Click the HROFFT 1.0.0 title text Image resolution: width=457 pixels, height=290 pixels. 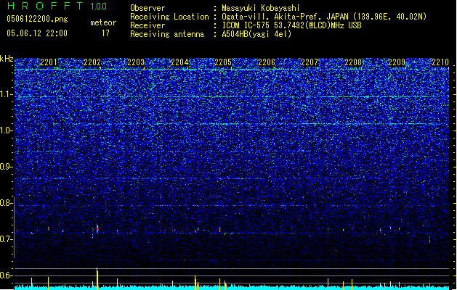[57, 6]
